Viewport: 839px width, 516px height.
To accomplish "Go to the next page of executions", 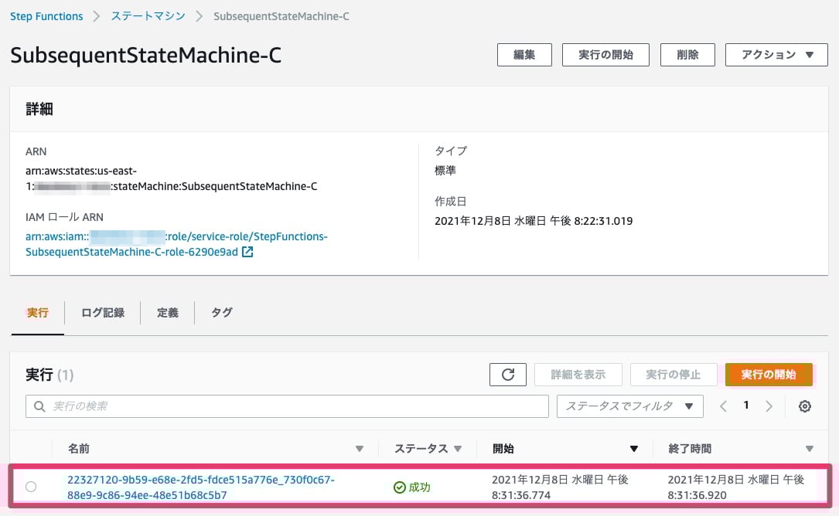I will [x=768, y=406].
